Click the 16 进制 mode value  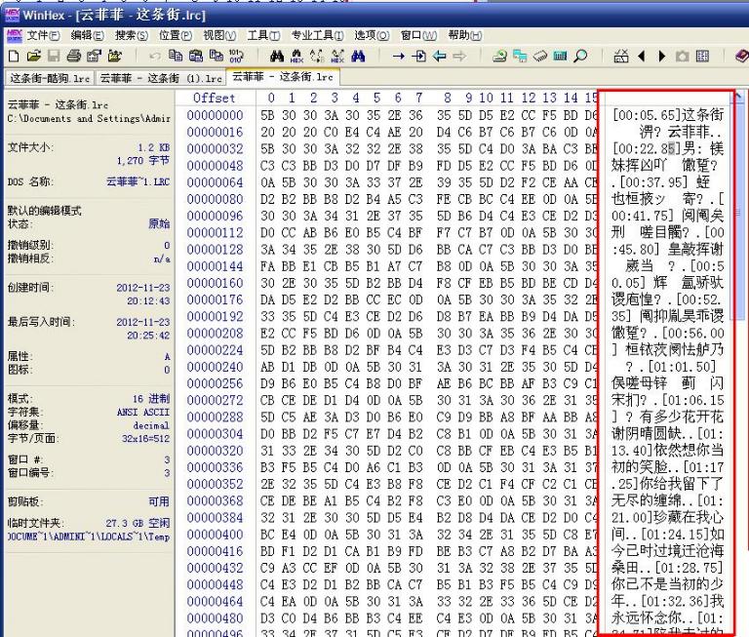pos(151,399)
